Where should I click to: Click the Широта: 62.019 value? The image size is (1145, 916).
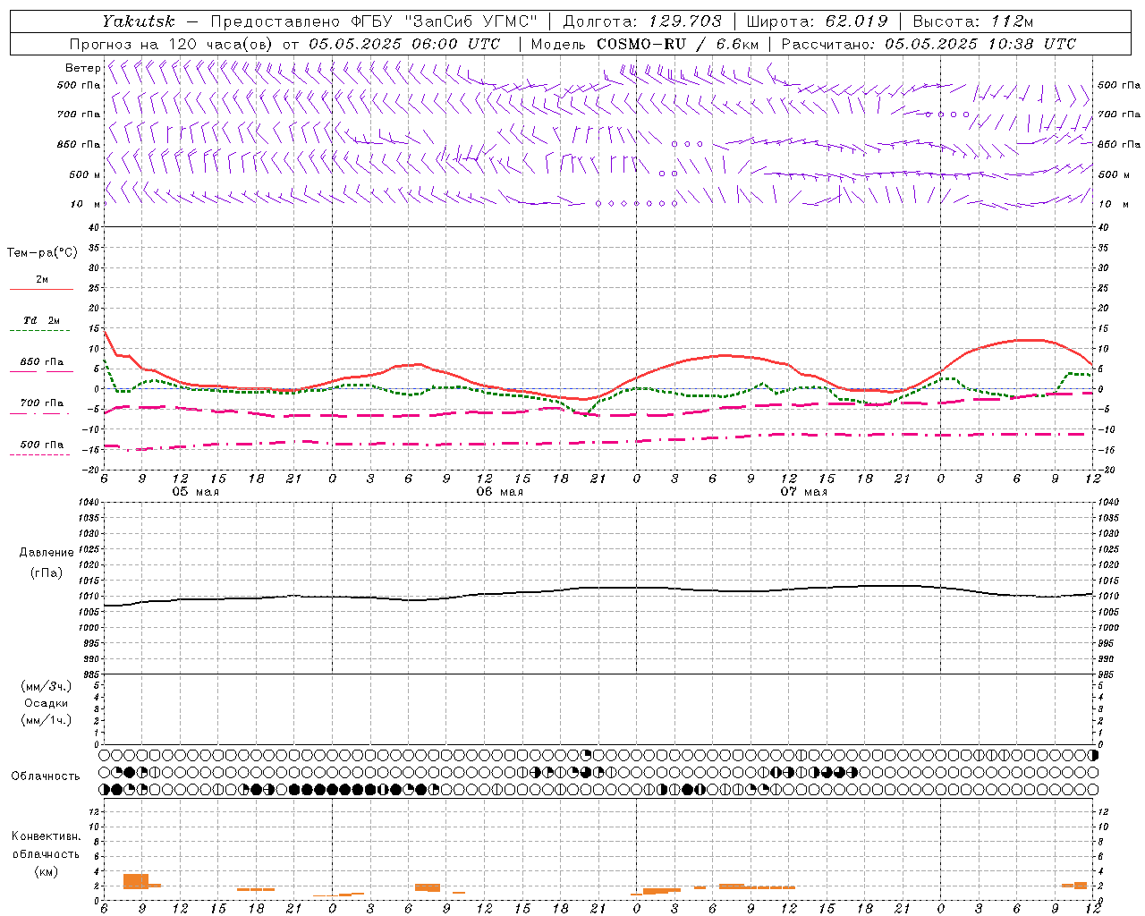[817, 21]
